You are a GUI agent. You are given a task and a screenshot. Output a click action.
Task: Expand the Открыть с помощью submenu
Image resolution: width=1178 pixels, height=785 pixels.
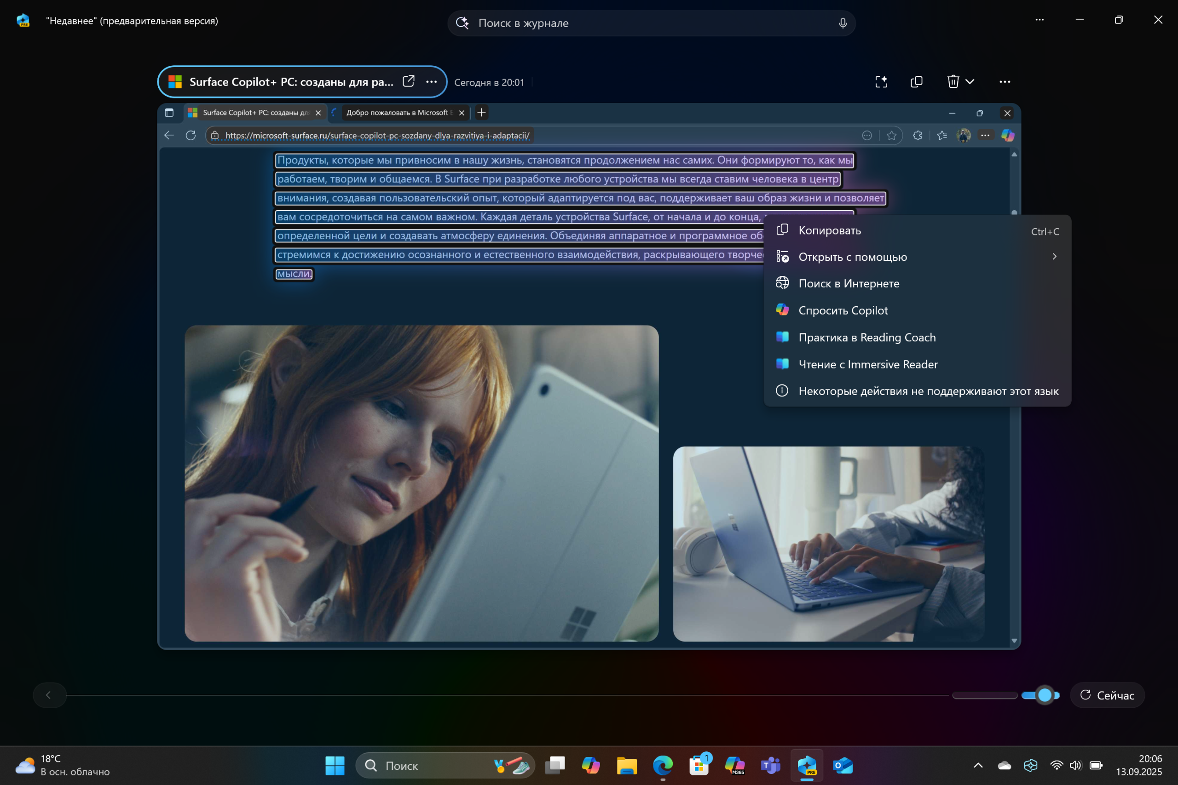pos(917,257)
